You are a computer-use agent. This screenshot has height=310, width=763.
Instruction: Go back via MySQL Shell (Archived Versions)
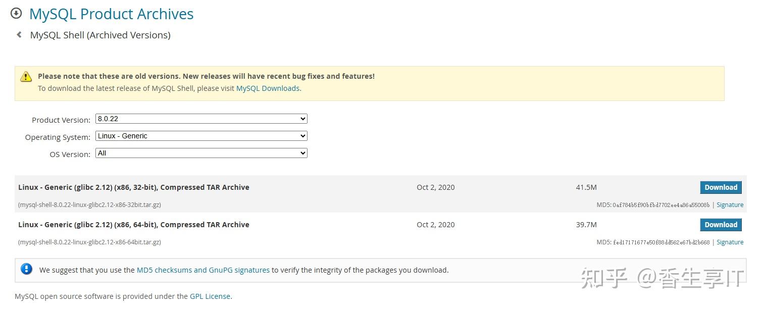100,35
